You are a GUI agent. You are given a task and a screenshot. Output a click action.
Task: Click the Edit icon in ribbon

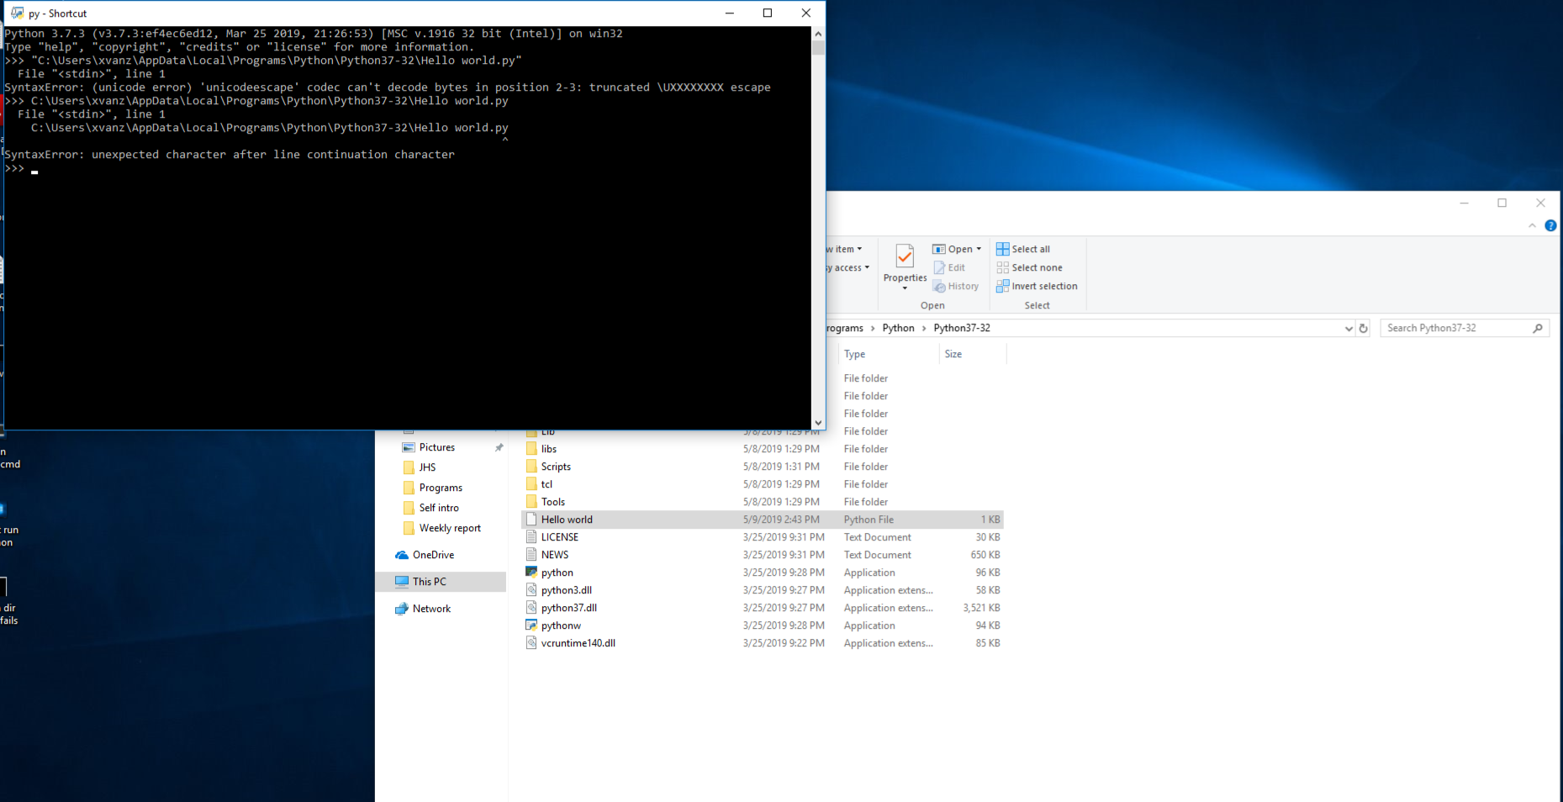[939, 267]
